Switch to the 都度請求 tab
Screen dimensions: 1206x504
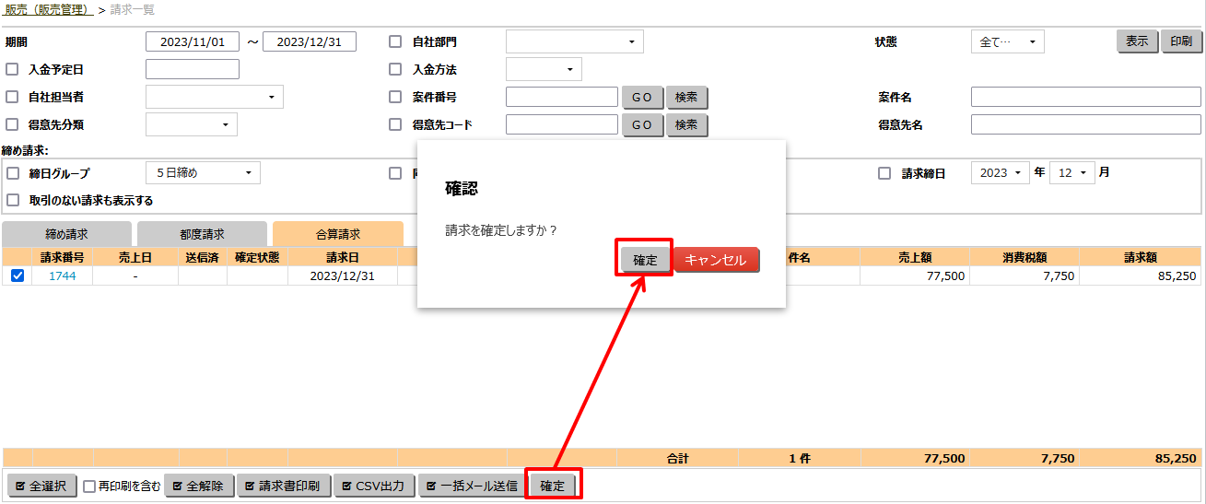point(202,234)
